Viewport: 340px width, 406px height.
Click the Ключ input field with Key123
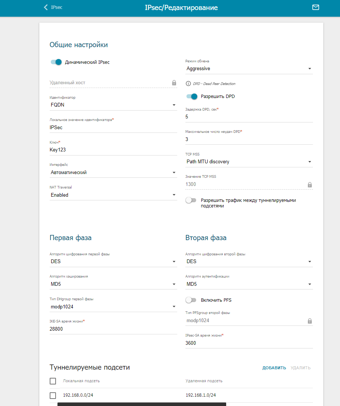coord(113,150)
